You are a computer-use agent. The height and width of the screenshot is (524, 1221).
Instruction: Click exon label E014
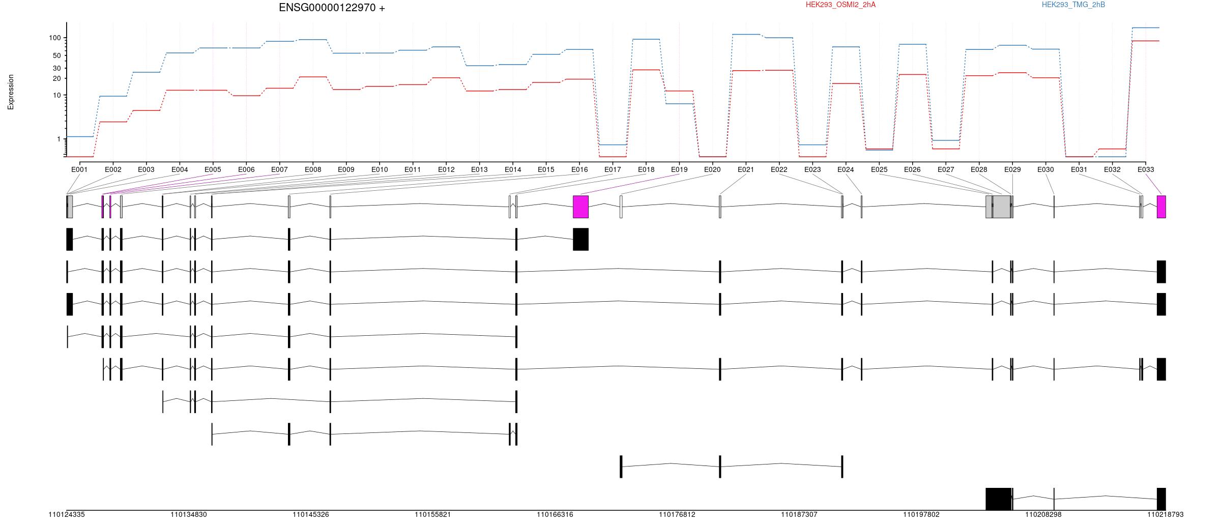click(x=513, y=170)
